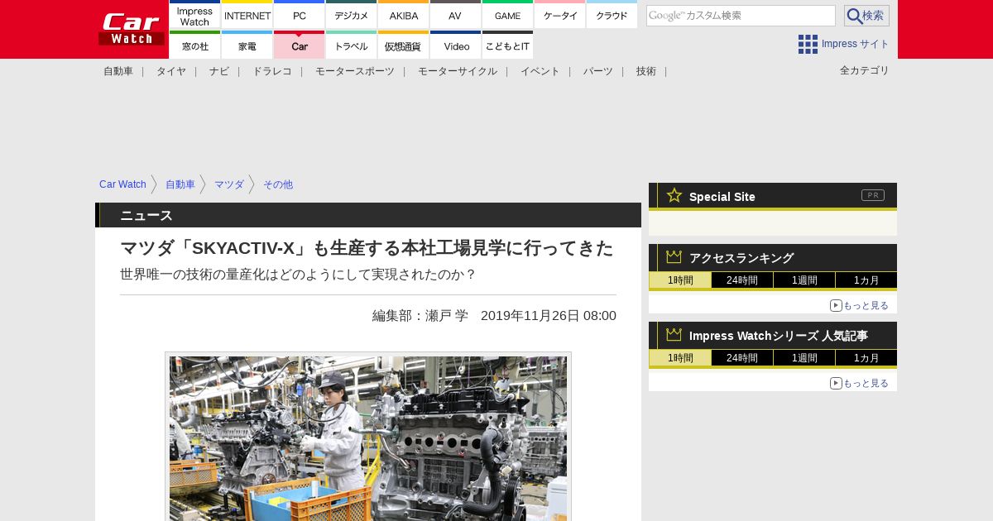Click the author line 編集部：瀬戸 学

[x=420, y=315]
